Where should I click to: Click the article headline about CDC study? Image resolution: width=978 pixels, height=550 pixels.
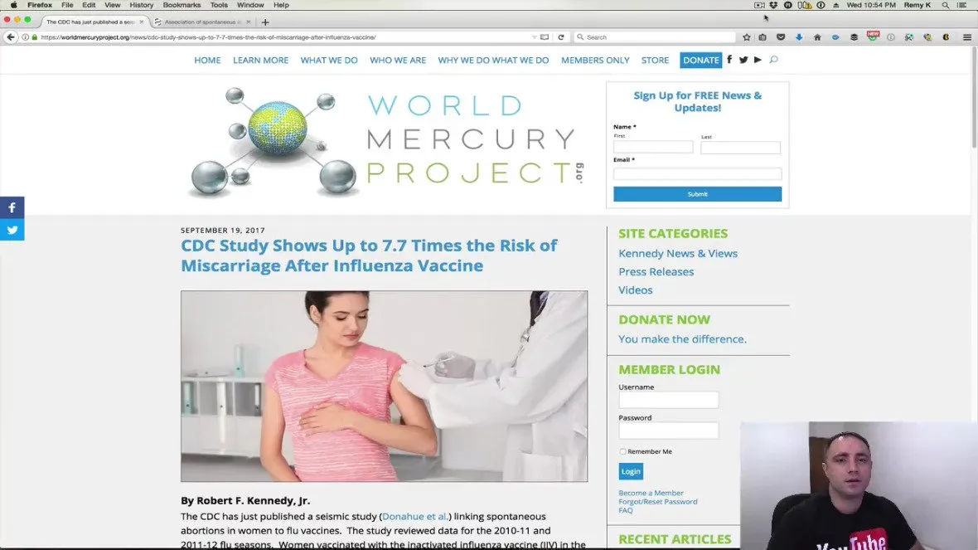pyautogui.click(x=369, y=256)
